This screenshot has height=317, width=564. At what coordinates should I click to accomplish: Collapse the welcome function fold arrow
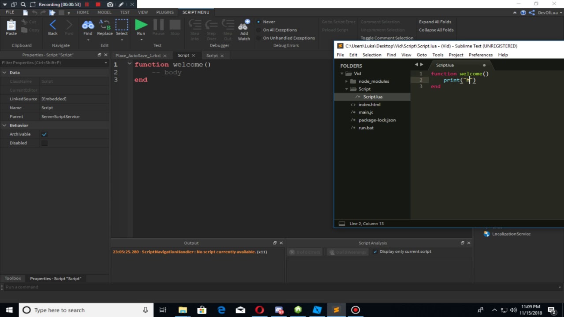(x=130, y=64)
